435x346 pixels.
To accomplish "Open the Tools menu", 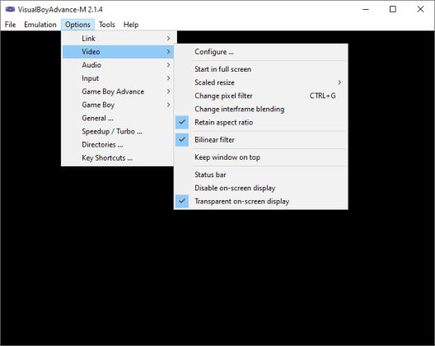I will click(107, 25).
